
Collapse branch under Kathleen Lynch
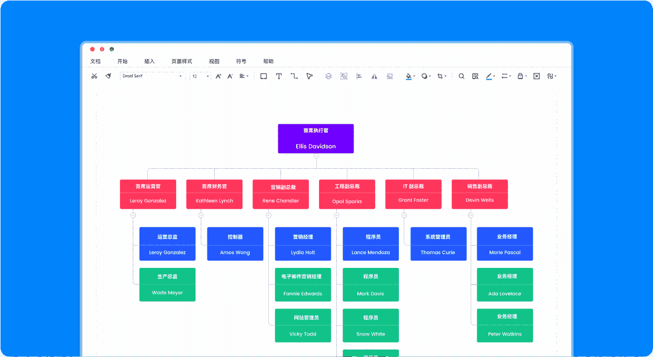(201, 215)
